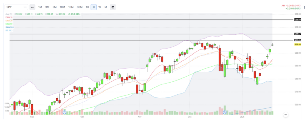This screenshot has height=123, width=308.
Task: Click the 590.00 price axis label
Action: (x=298, y=66)
